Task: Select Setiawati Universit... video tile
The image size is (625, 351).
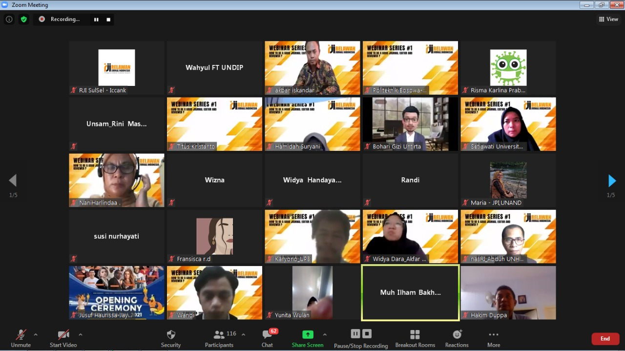Action: 508,124
